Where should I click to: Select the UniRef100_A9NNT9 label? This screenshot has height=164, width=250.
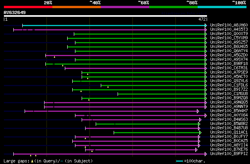(x=229, y=107)
